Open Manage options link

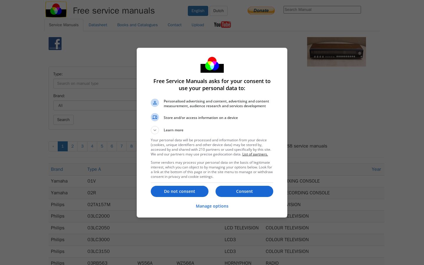212,206
